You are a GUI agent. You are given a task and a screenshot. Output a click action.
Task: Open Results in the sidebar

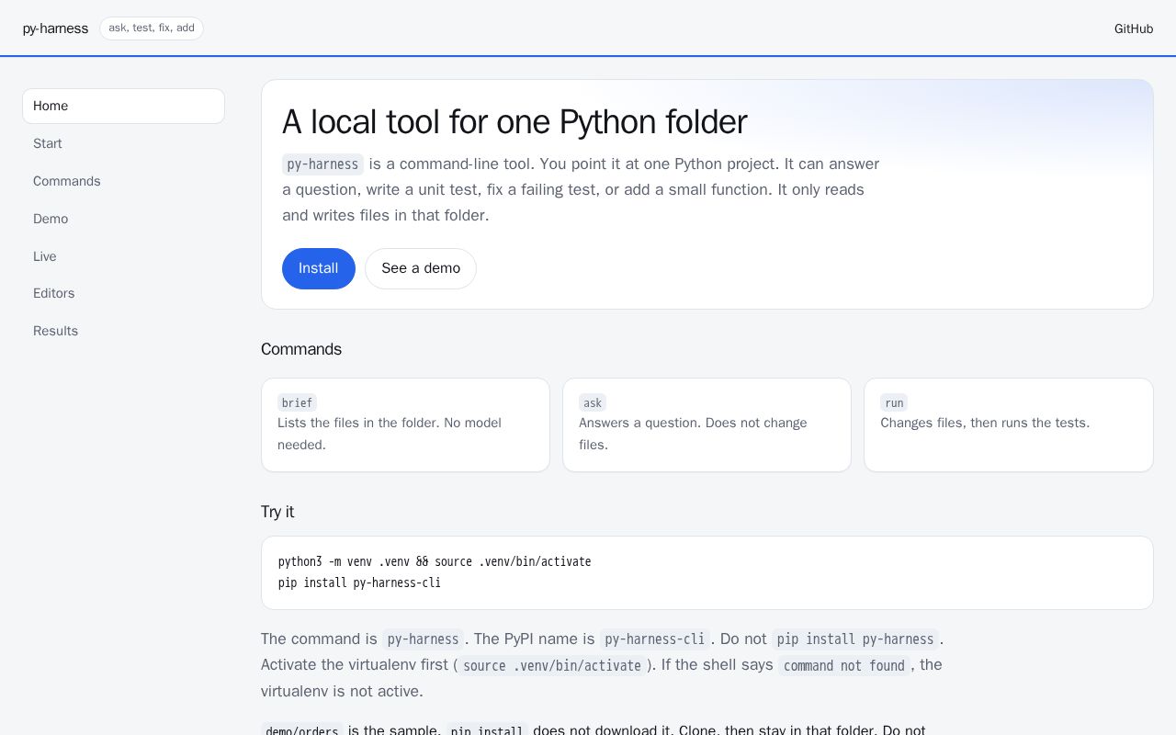point(123,331)
